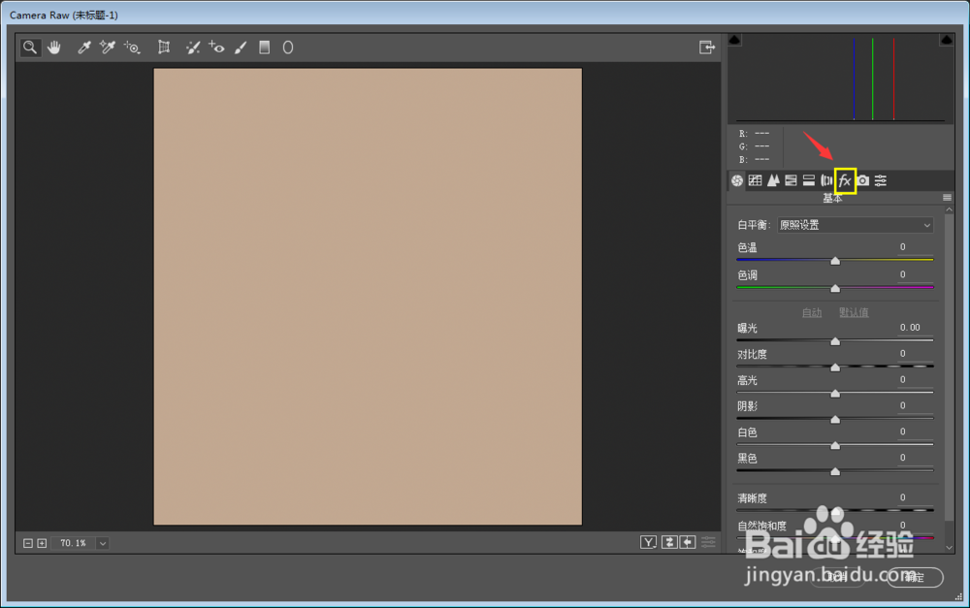Viewport: 970px width, 608px height.
Task: Select the Red Eye Removal tool
Action: tap(216, 47)
